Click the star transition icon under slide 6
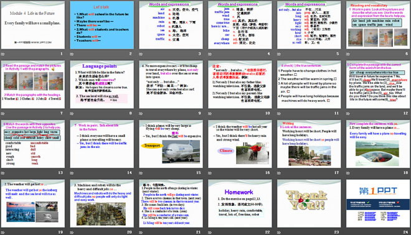 (348, 54)
